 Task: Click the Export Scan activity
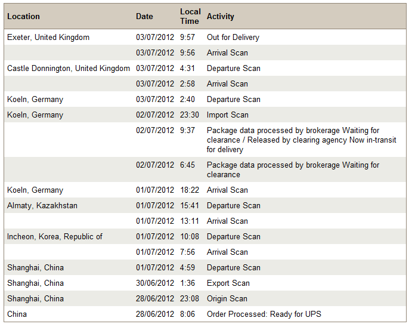[228, 283]
